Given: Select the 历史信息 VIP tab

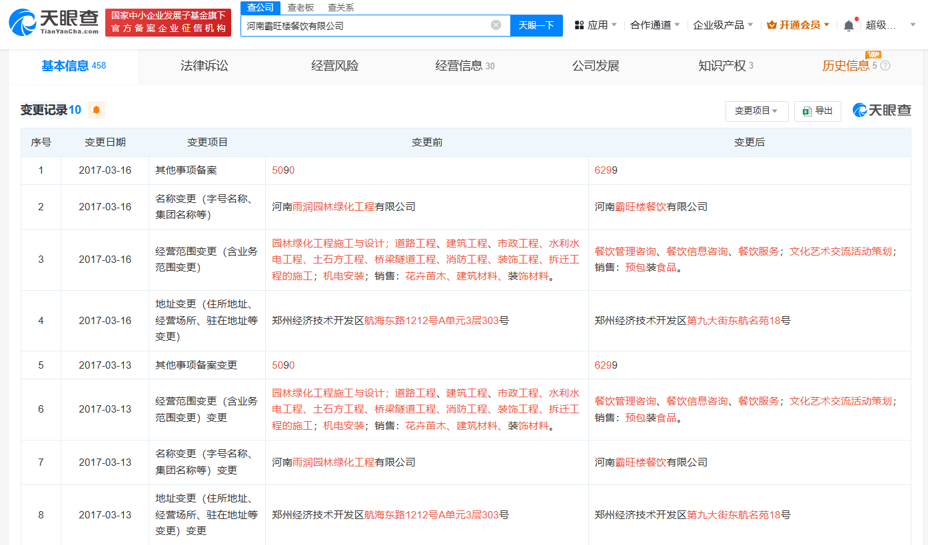Looking at the screenshot, I should [x=856, y=66].
